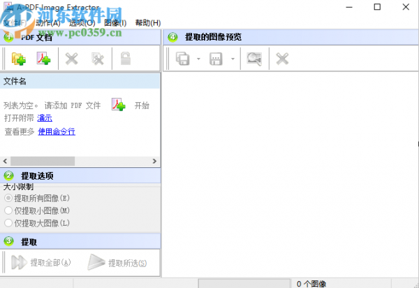Click the save all images icon
The width and height of the screenshot is (419, 288).
[x=183, y=59]
